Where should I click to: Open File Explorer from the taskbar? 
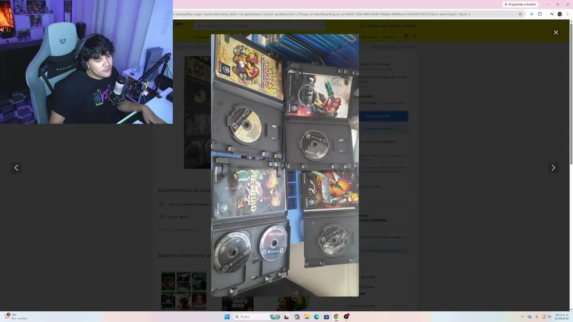tap(307, 317)
